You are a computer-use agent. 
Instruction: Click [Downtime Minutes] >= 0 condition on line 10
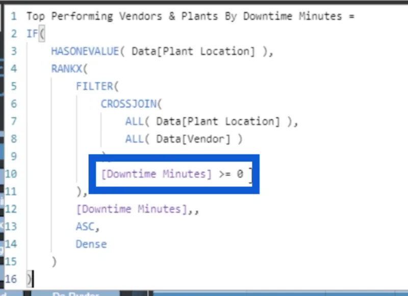point(172,174)
